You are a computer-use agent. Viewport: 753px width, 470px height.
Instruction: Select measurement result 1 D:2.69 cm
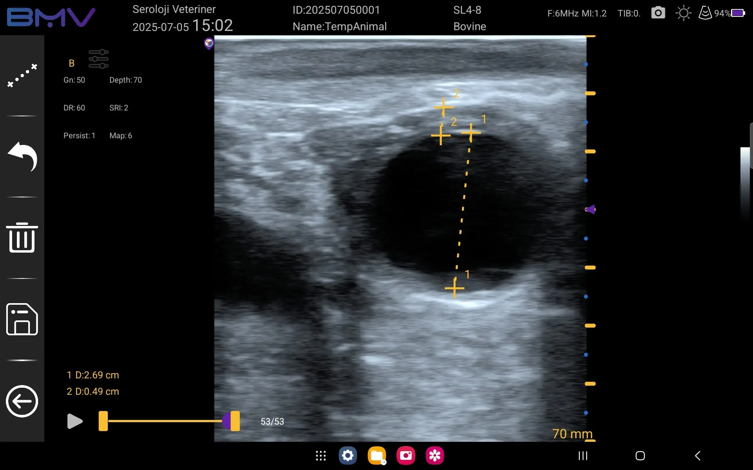(93, 375)
